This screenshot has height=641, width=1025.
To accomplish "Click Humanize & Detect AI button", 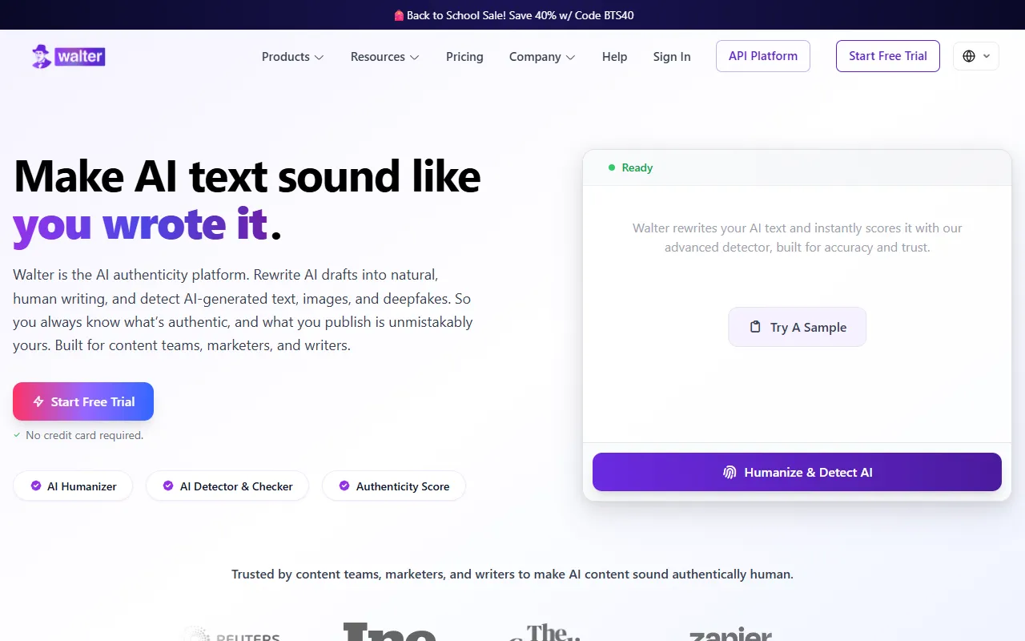I will click(x=797, y=472).
